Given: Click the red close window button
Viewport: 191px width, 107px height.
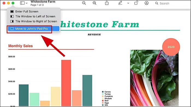Looking at the screenshot, I should click(x=4, y=3).
